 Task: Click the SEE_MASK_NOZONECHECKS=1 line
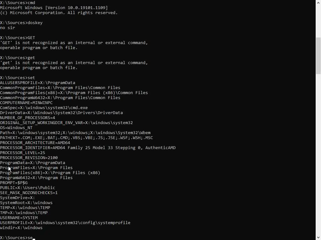pyautogui.click(x=29, y=193)
